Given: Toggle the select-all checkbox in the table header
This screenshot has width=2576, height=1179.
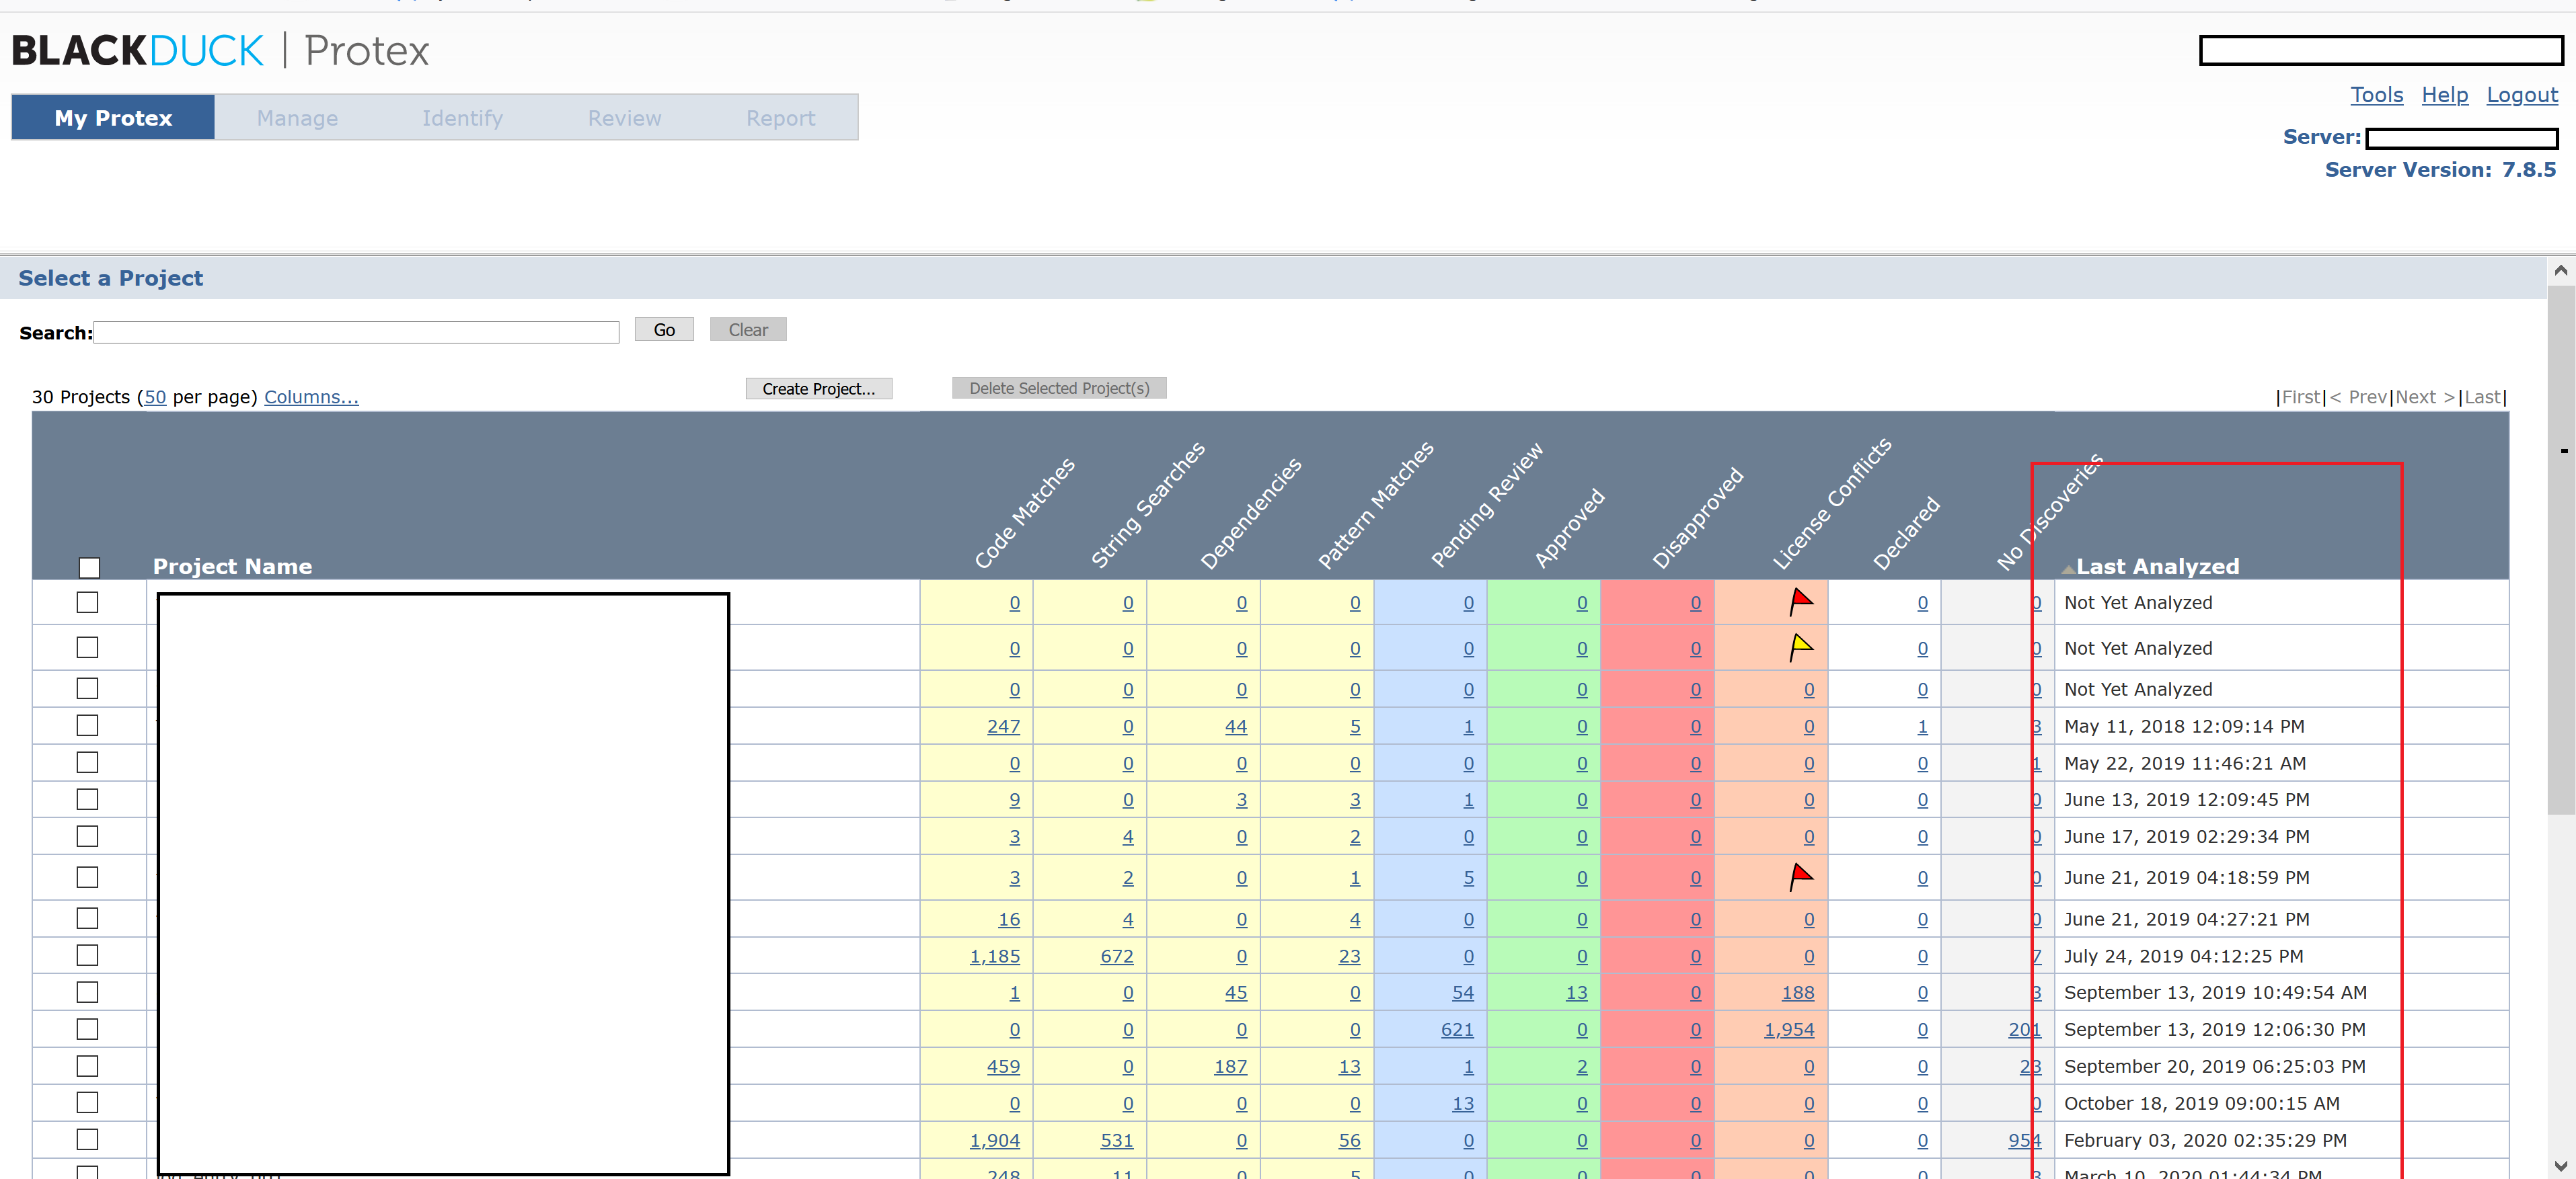Looking at the screenshot, I should pyautogui.click(x=89, y=567).
